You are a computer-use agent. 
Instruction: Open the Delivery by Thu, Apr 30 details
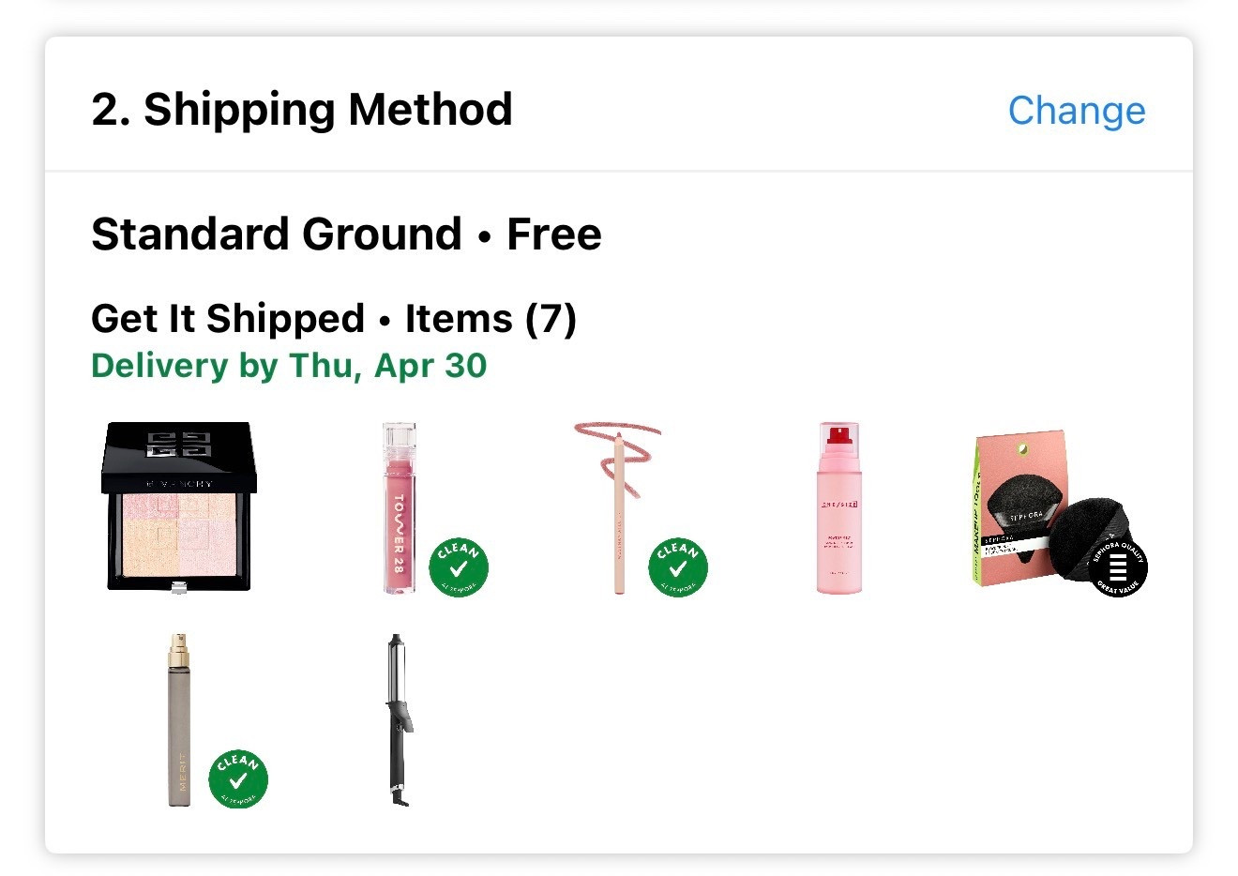click(x=288, y=366)
